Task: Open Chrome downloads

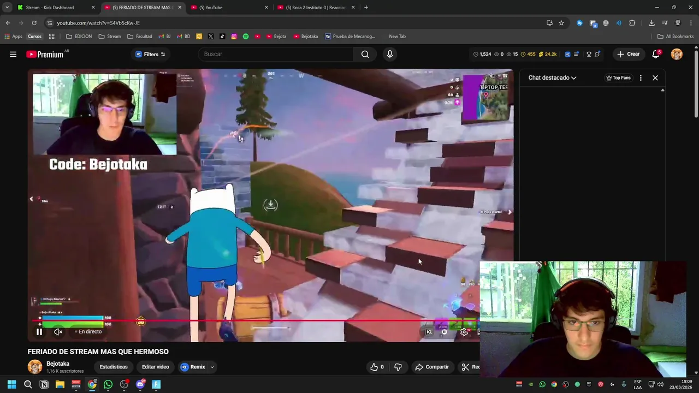Action: point(651,23)
